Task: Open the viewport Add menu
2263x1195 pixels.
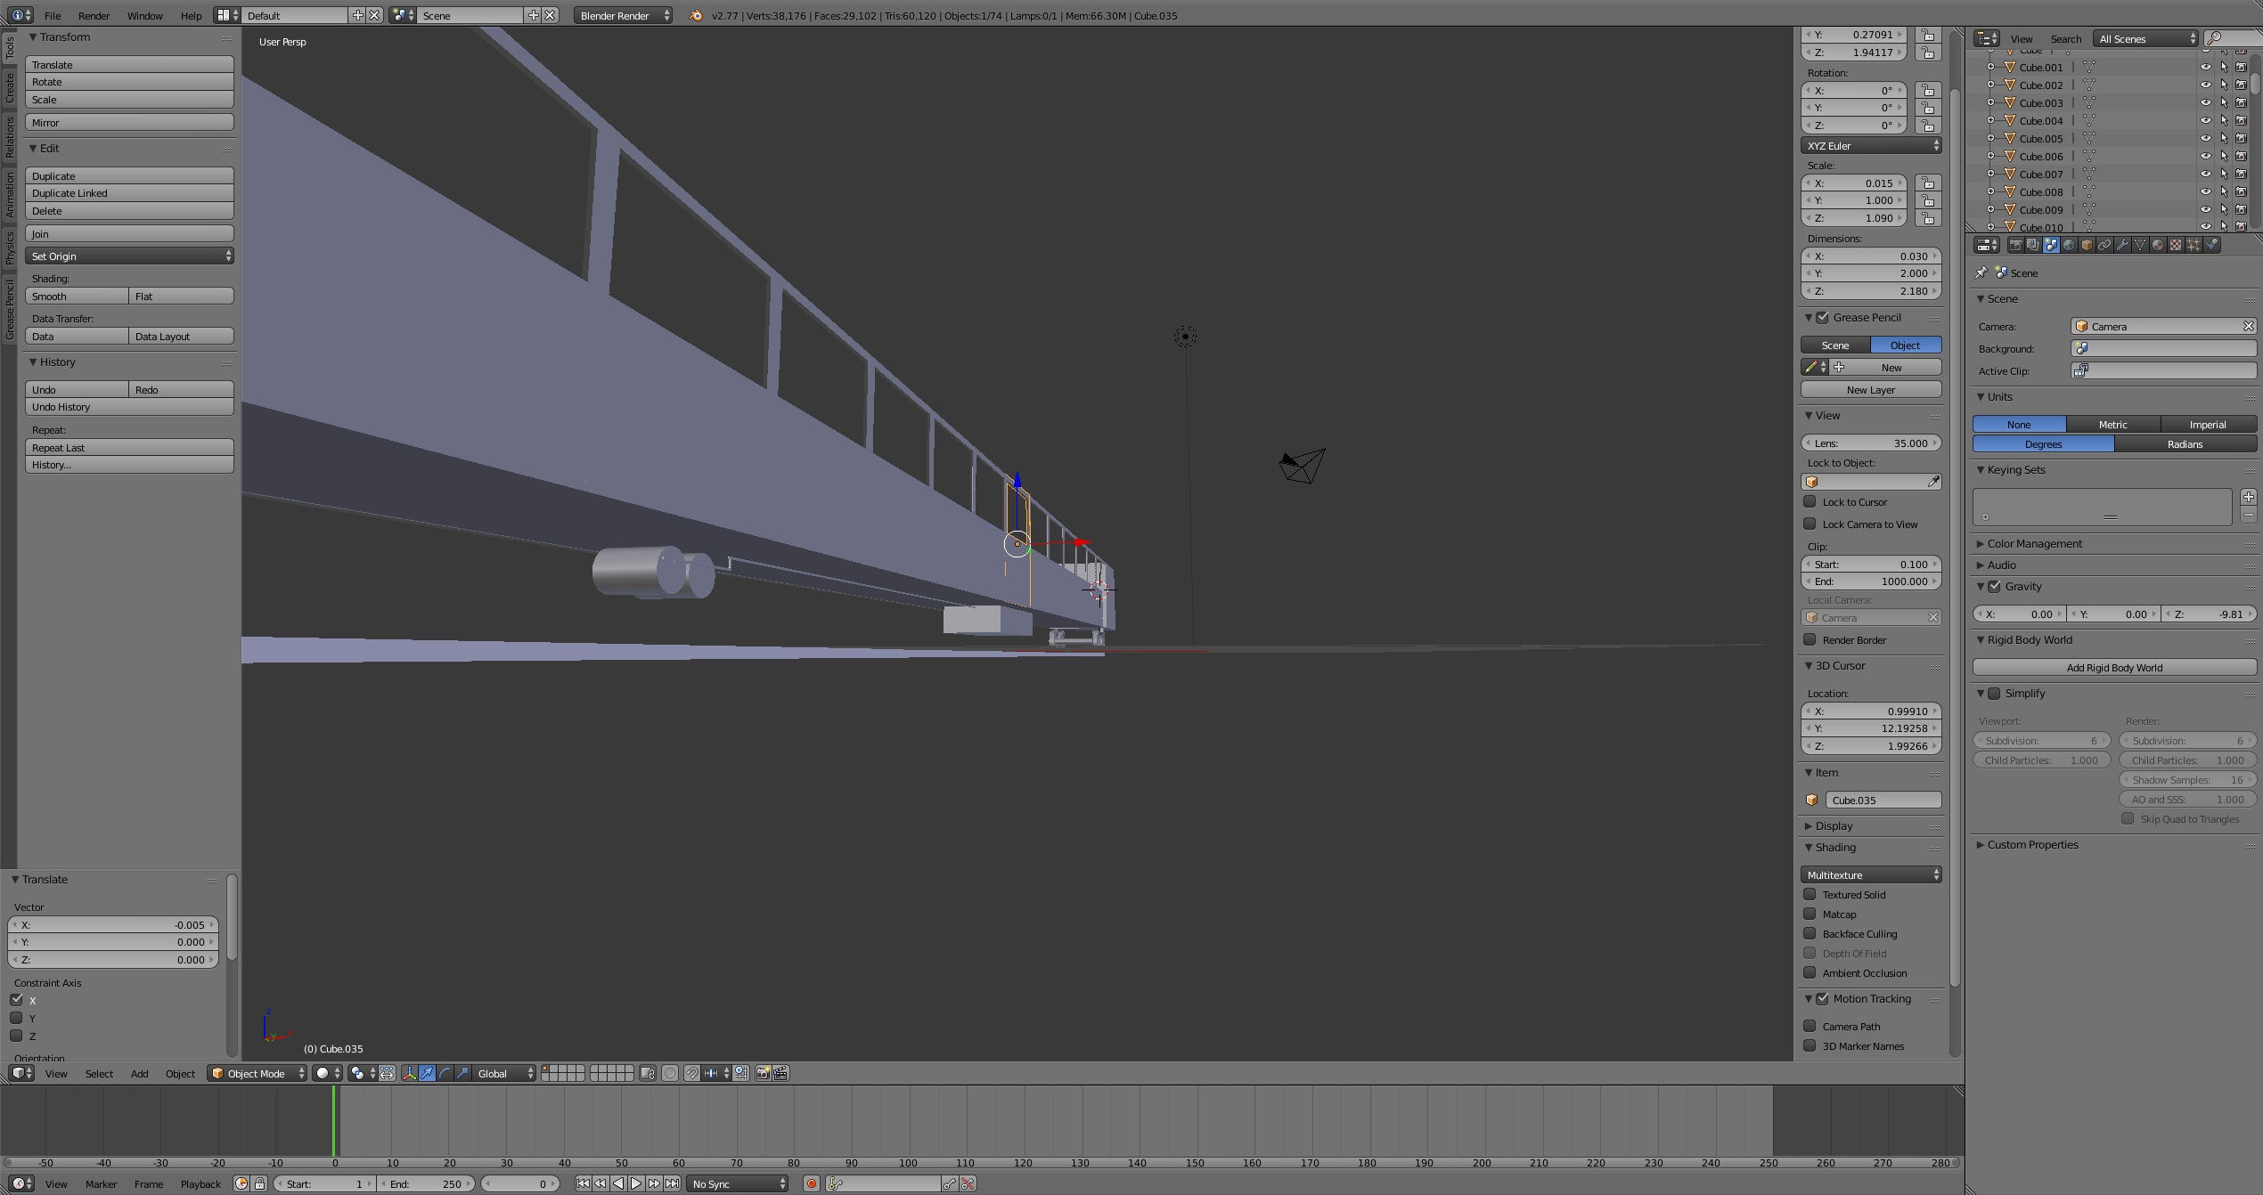Action: 140,1073
